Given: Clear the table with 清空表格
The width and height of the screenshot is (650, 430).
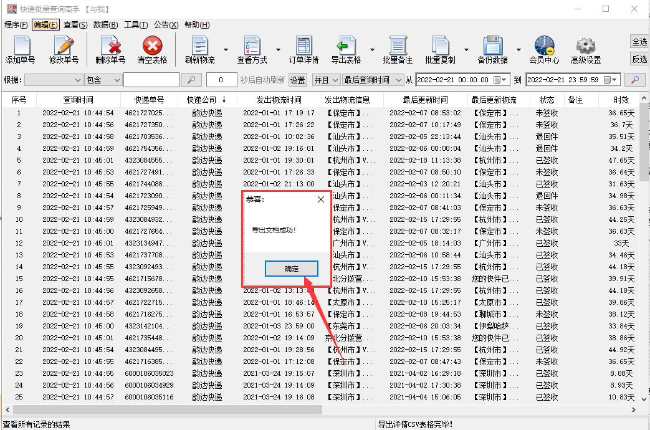Looking at the screenshot, I should point(152,49).
